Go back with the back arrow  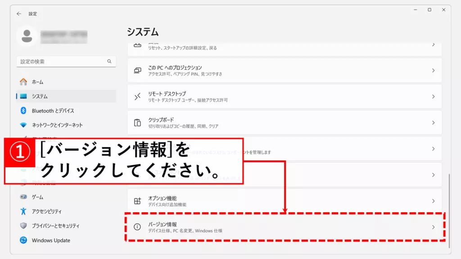click(19, 14)
